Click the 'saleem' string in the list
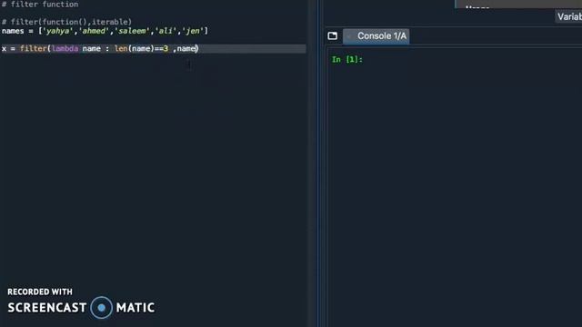 tap(132, 31)
